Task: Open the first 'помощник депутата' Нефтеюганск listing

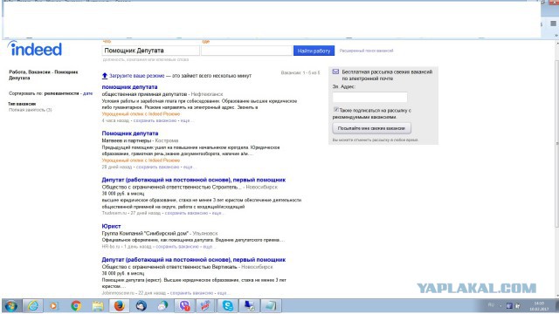Action: pos(129,87)
